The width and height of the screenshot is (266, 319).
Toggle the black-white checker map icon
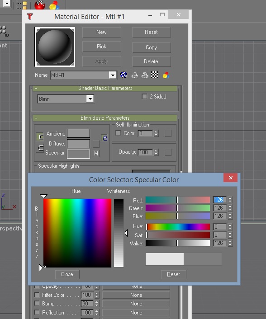click(x=155, y=75)
